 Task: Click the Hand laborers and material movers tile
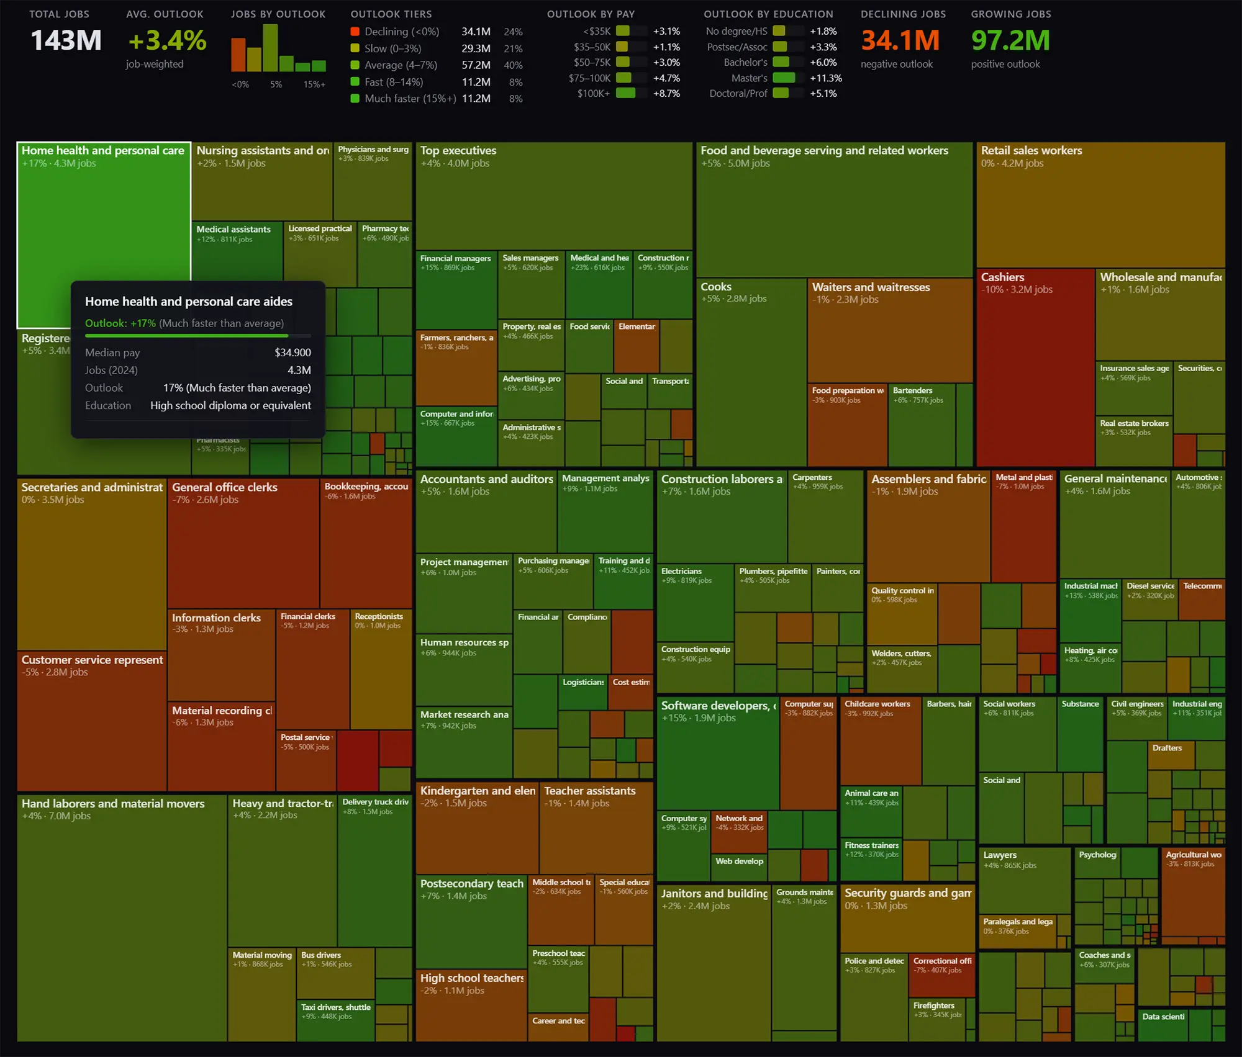coord(121,919)
